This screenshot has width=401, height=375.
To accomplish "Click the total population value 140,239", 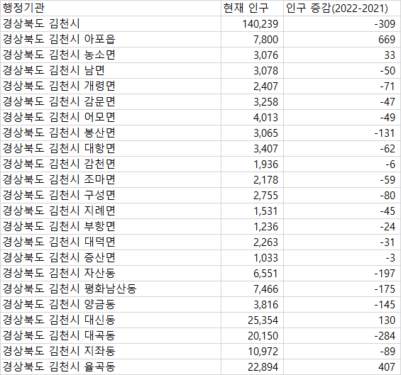I will tap(260, 24).
